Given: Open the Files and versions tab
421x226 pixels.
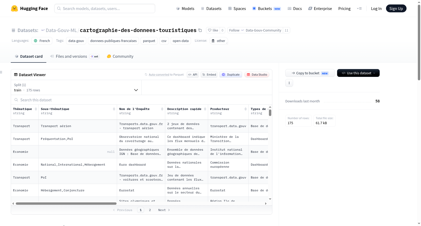Looking at the screenshot, I should point(75,56).
